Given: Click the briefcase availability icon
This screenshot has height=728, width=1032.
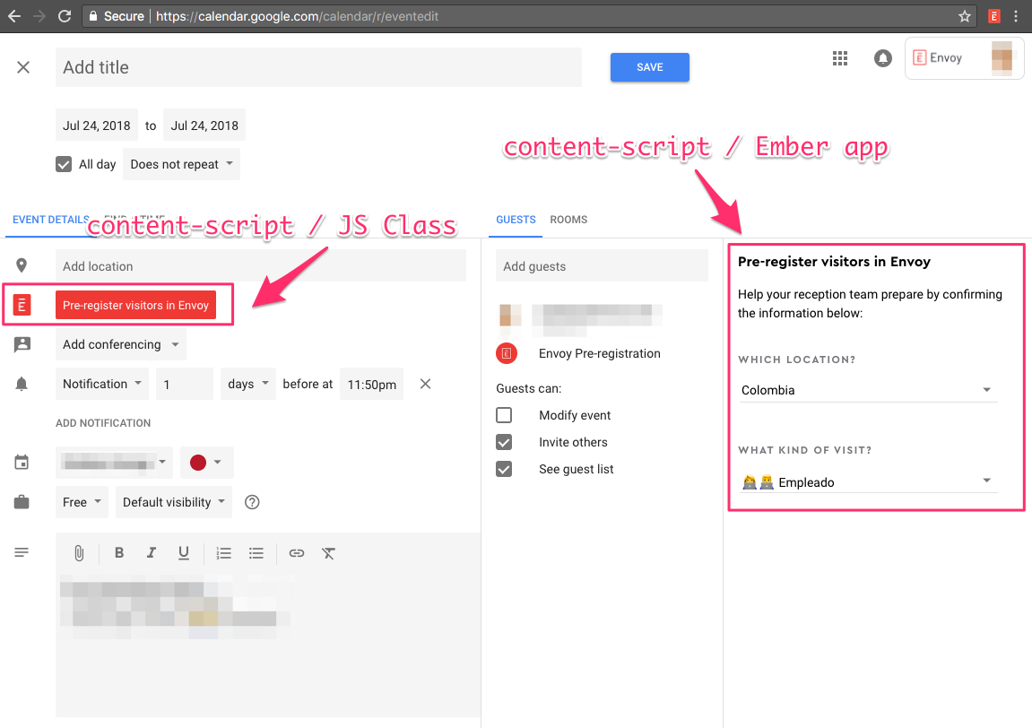Looking at the screenshot, I should pyautogui.click(x=22, y=502).
